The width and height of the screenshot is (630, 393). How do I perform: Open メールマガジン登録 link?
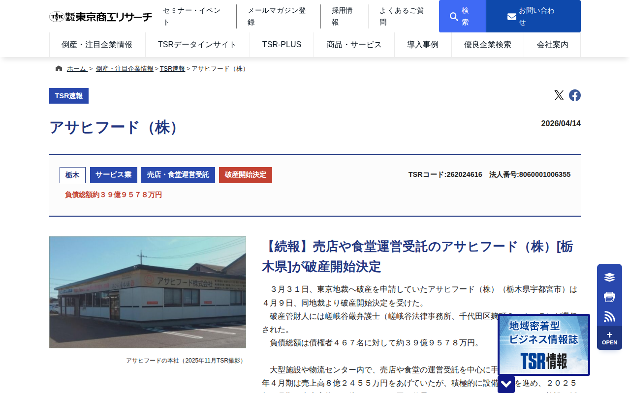(277, 16)
